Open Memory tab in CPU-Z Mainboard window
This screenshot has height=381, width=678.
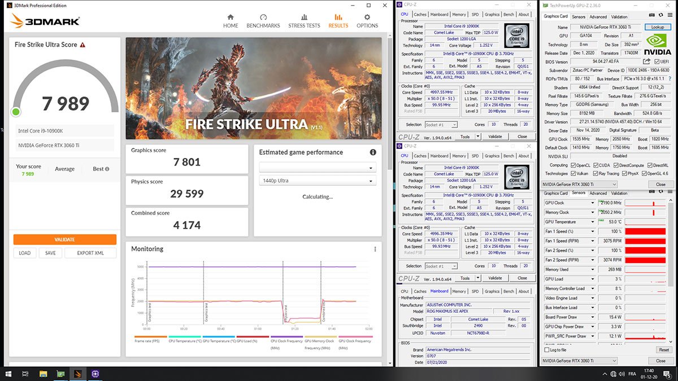[x=459, y=291]
